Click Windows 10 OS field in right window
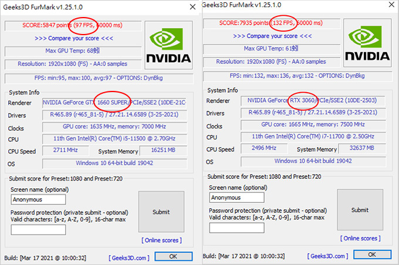Image resolution: width=399 pixels, height=265 pixels. point(313,161)
